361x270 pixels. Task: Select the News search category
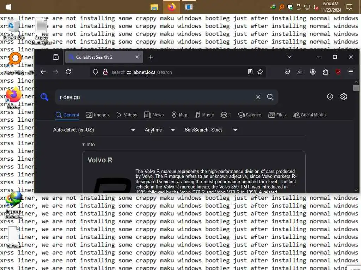pos(154,115)
